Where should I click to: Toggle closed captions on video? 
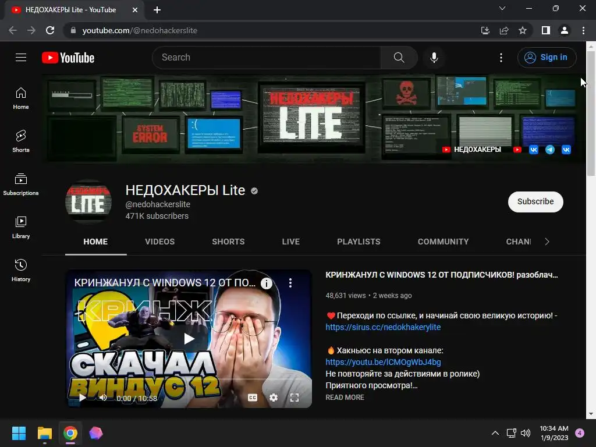click(253, 398)
